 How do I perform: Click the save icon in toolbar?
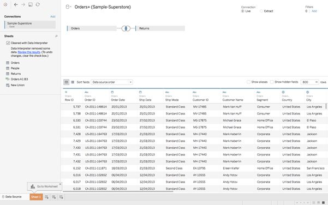tap(31, 4)
